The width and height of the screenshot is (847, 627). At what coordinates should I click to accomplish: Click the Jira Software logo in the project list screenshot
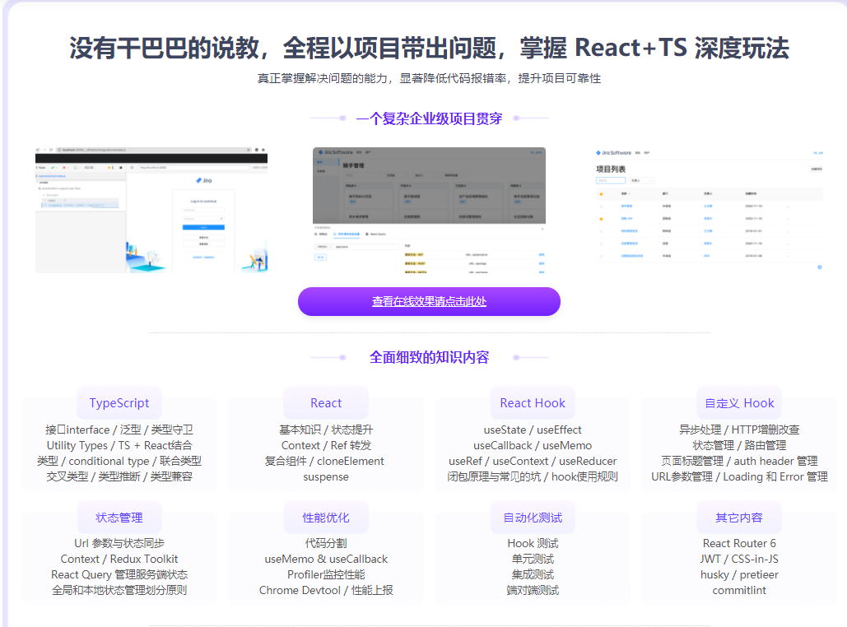point(613,153)
